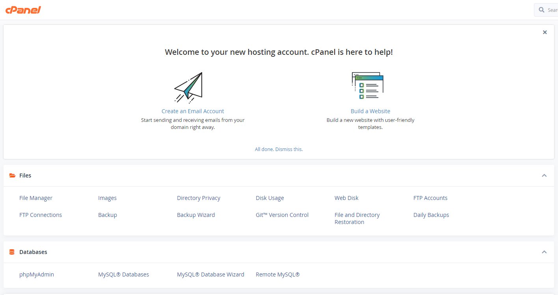Open phpMyAdmin
Image resolution: width=558 pixels, height=295 pixels.
tap(37, 274)
